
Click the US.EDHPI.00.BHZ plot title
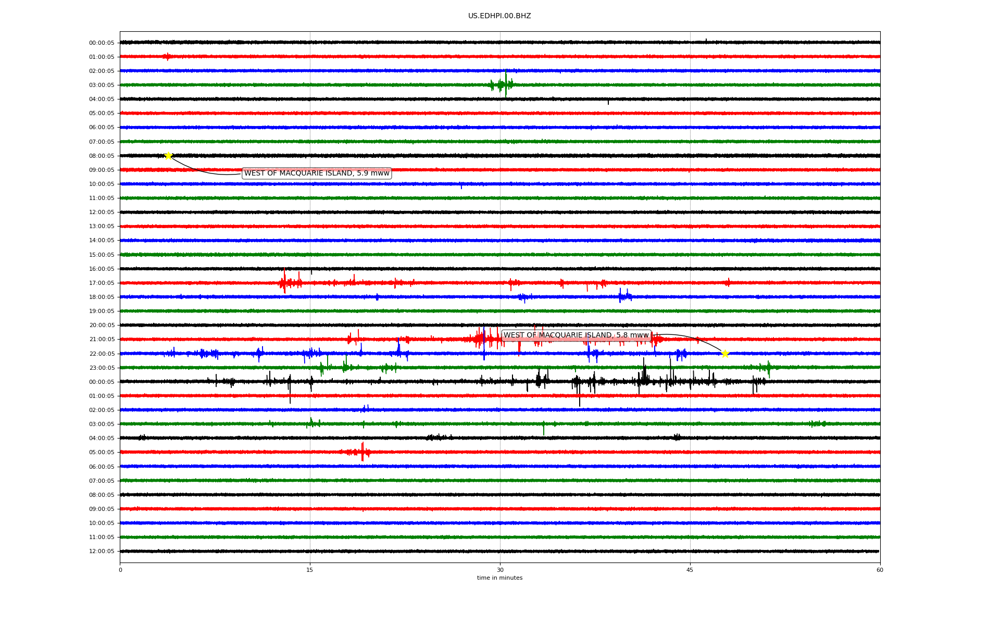coord(499,16)
